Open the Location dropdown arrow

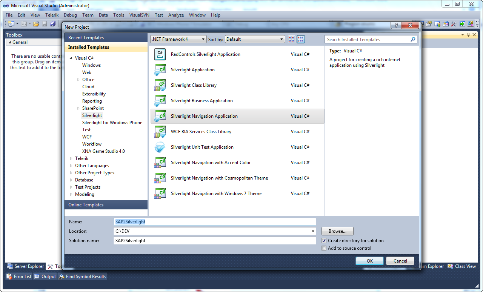coord(313,231)
